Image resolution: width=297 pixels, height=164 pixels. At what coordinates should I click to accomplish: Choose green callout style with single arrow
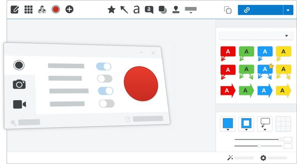click(x=246, y=54)
